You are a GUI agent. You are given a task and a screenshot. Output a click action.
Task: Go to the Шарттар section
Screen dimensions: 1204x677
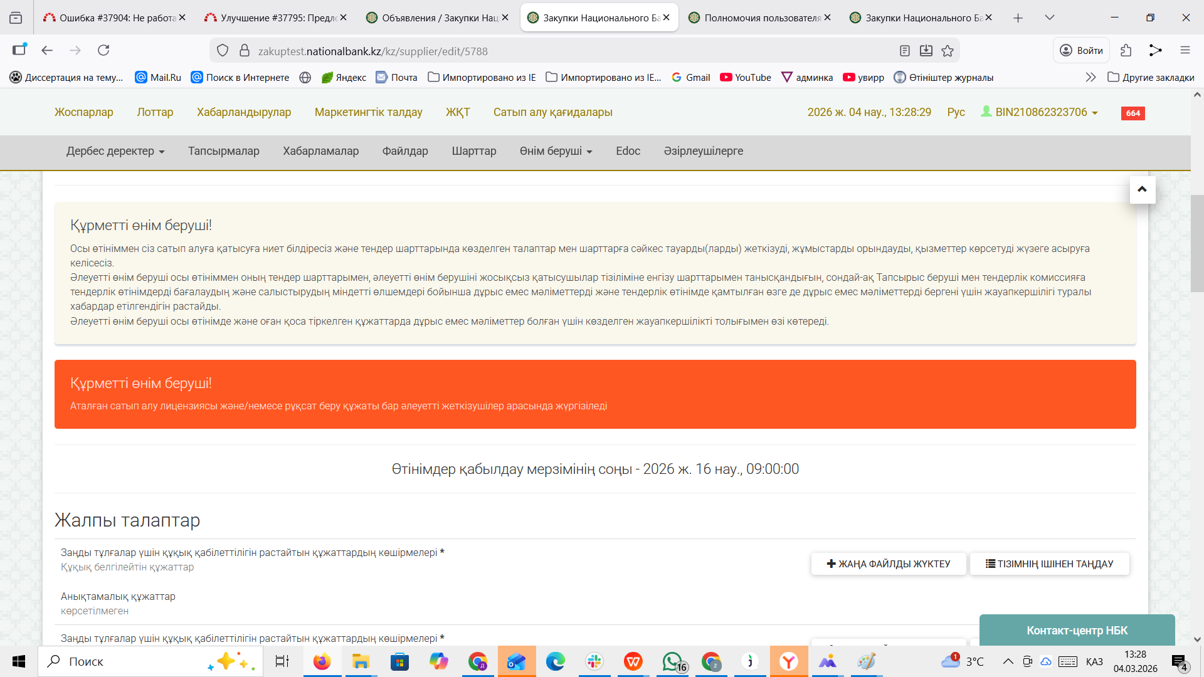coord(473,151)
